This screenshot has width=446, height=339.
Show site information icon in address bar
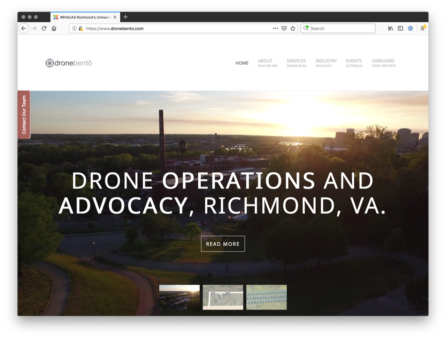74,29
